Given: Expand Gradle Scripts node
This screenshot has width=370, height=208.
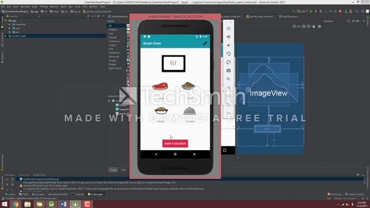Looking at the screenshot, I should tap(6, 36).
